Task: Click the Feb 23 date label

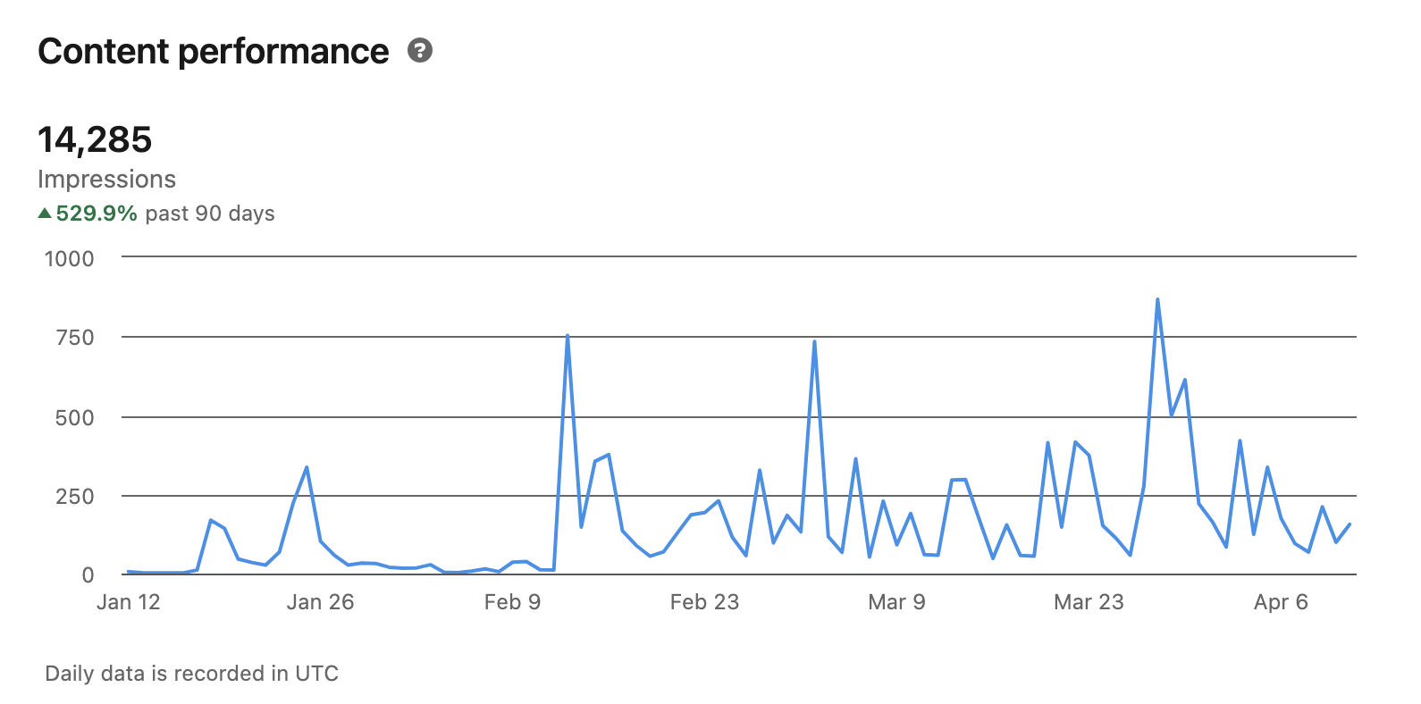Action: tap(704, 602)
